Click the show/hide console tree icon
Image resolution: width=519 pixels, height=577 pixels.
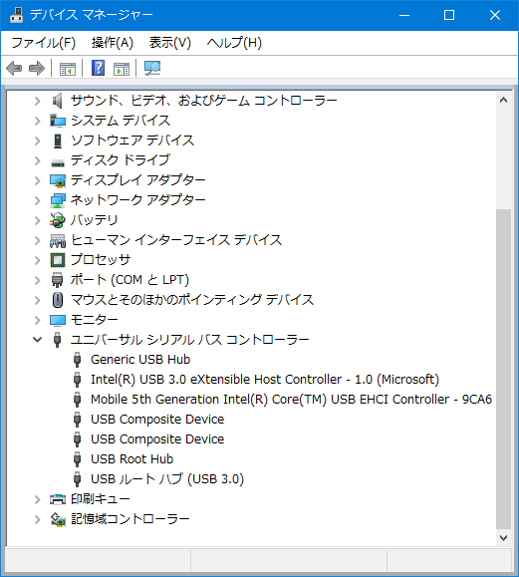[x=68, y=69]
